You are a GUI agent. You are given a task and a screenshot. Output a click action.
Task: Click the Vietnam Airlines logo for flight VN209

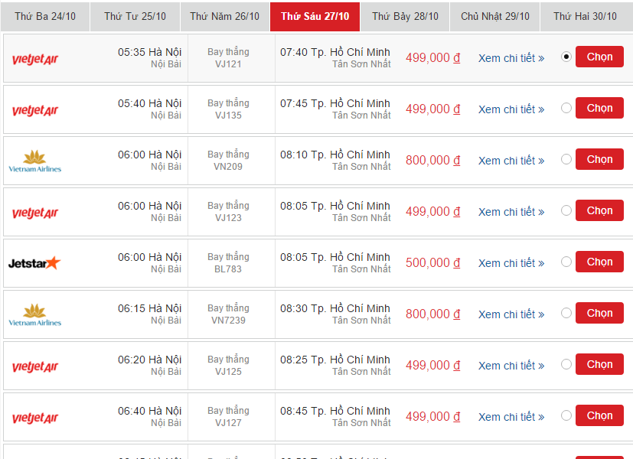click(x=35, y=161)
